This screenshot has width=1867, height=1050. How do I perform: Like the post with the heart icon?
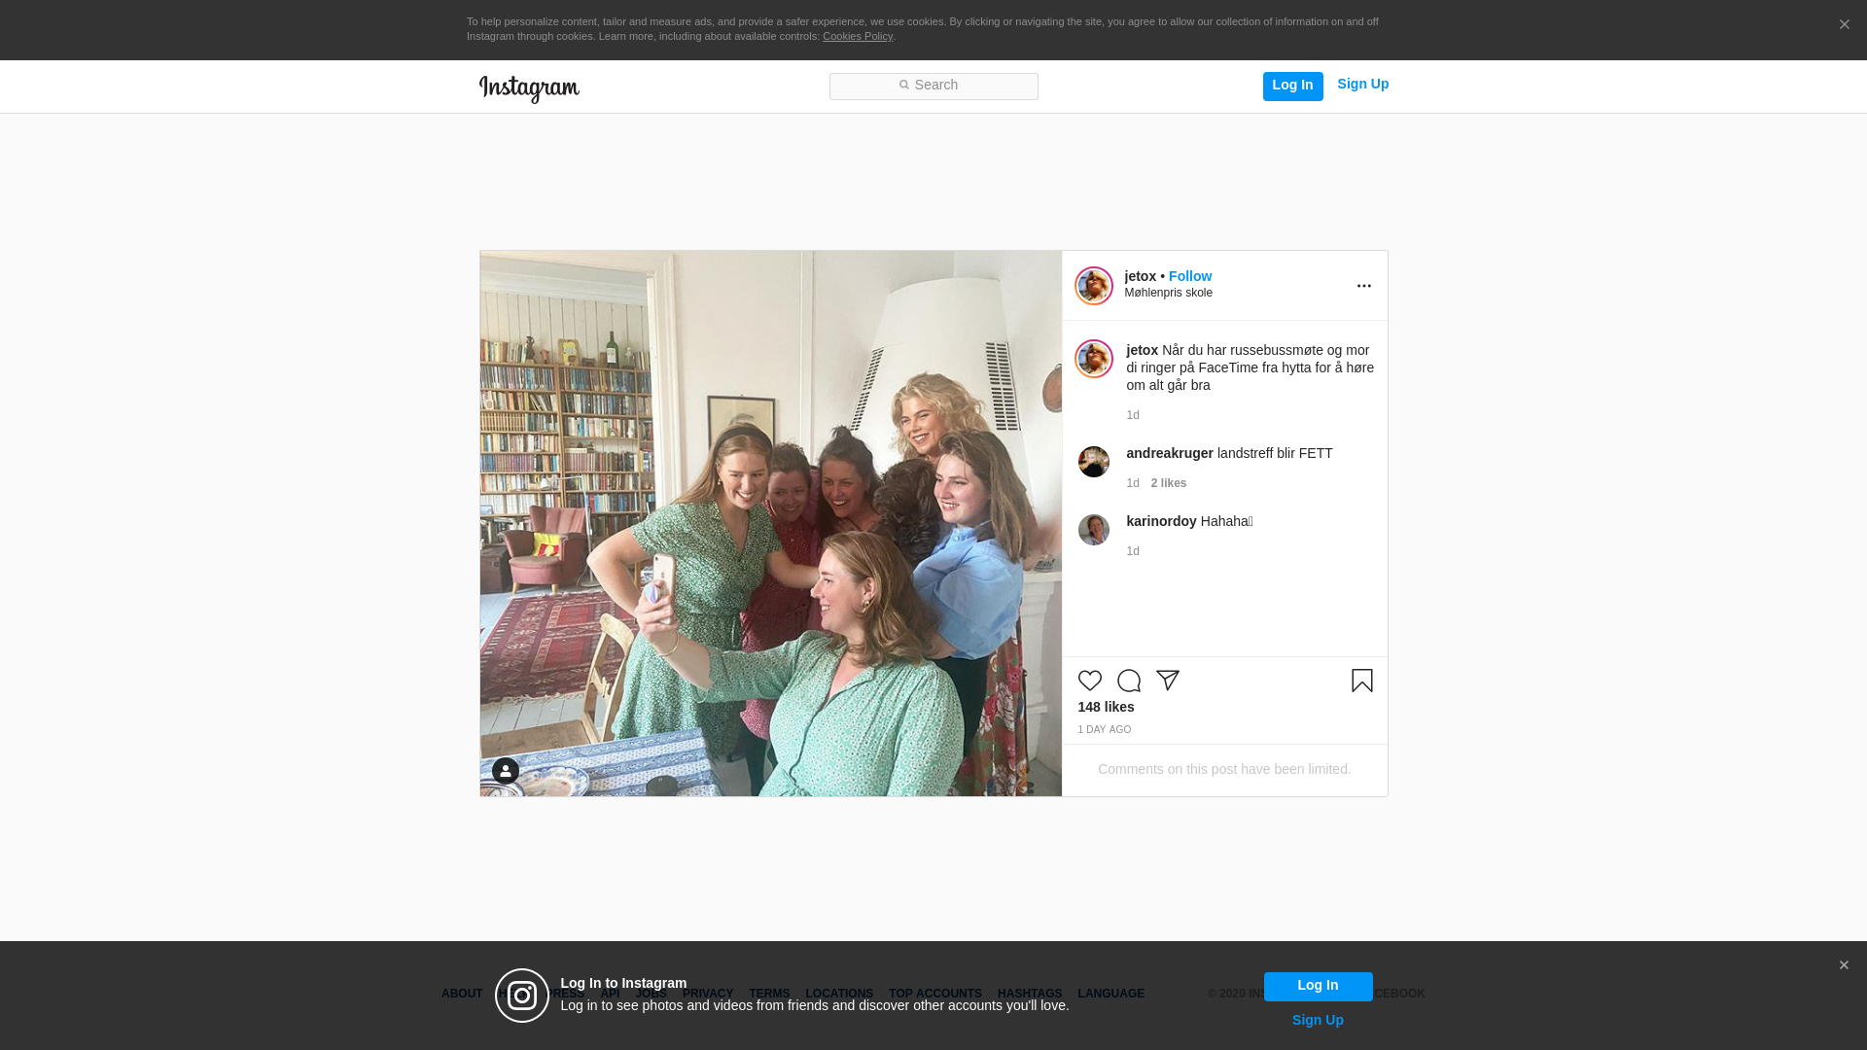[1089, 681]
